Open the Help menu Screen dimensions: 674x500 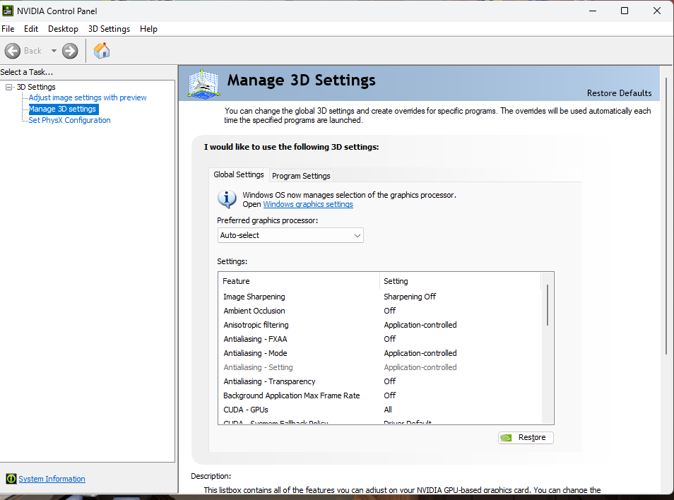[x=148, y=29]
